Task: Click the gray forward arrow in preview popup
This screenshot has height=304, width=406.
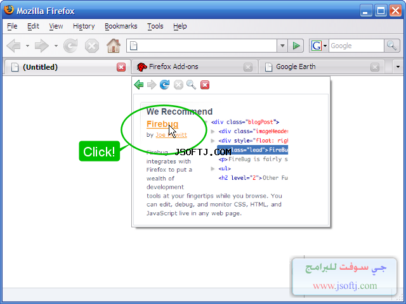Action: coord(152,84)
